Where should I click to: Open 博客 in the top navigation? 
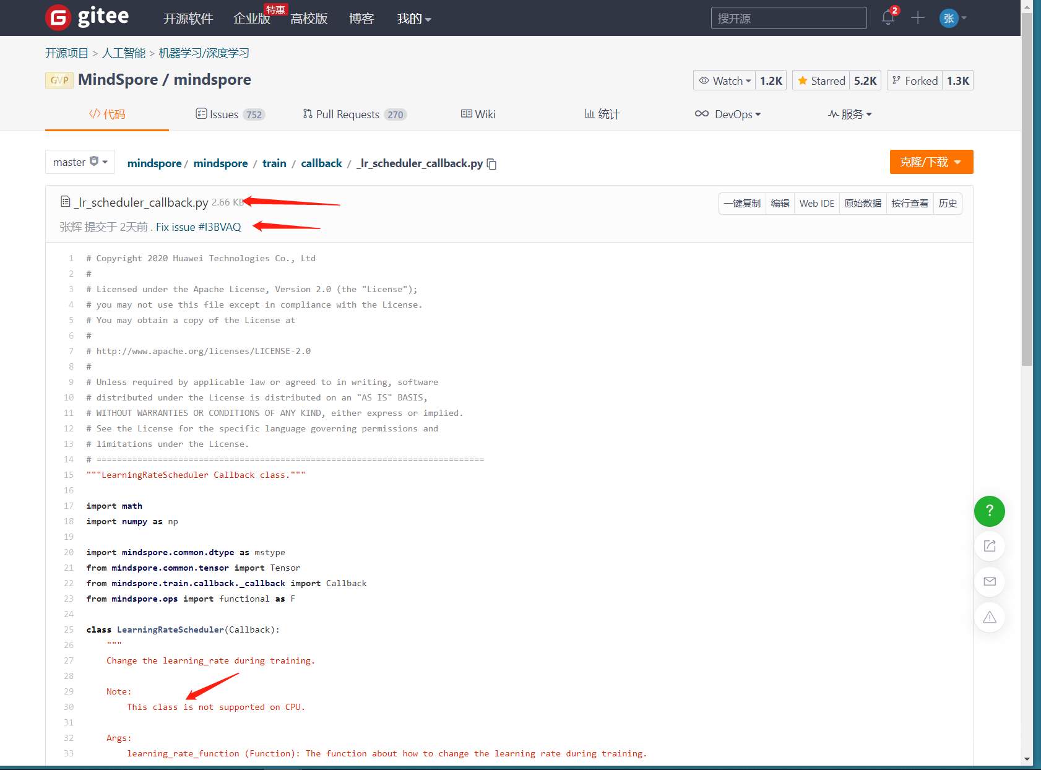pos(361,19)
